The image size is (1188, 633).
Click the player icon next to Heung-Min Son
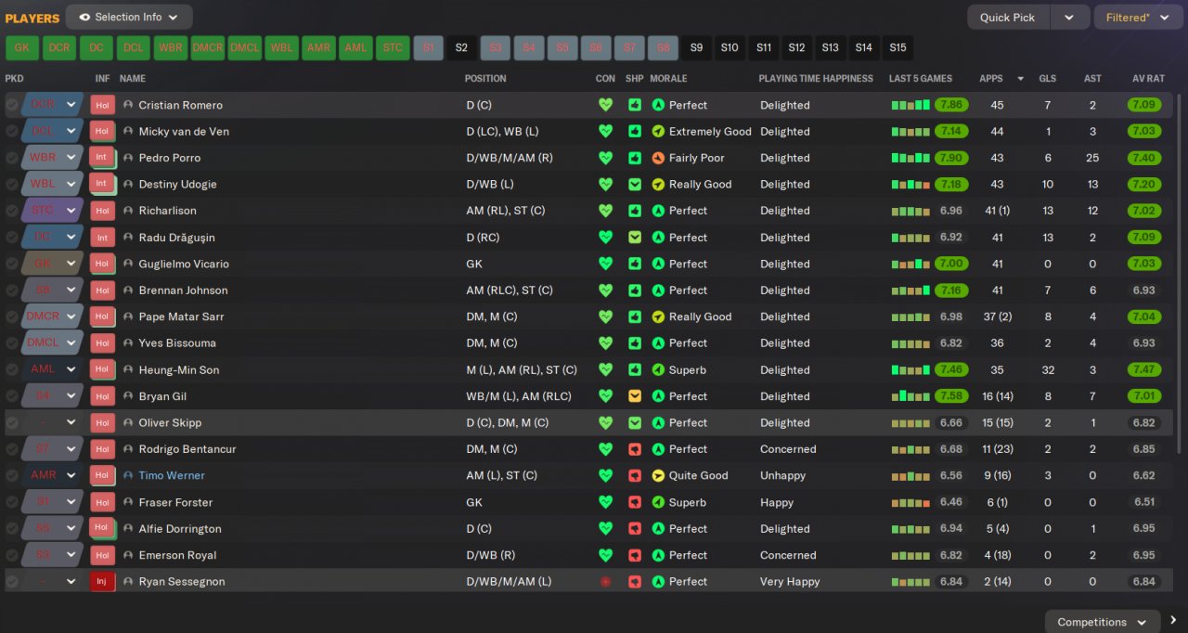128,369
